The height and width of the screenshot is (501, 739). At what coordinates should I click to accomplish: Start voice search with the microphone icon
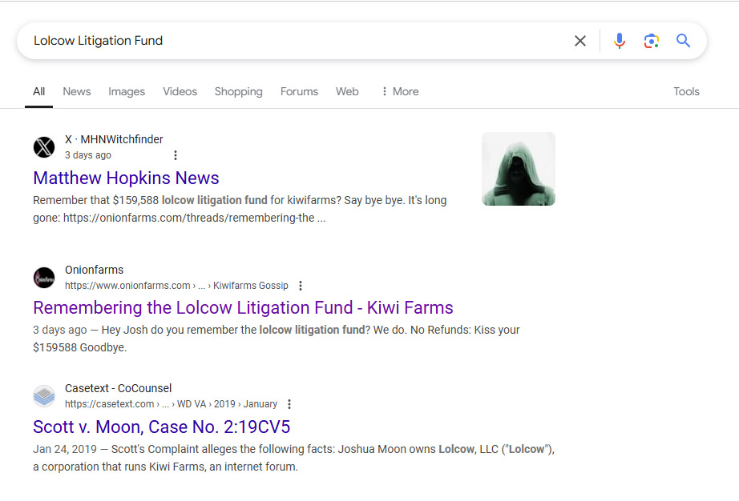pyautogui.click(x=620, y=41)
